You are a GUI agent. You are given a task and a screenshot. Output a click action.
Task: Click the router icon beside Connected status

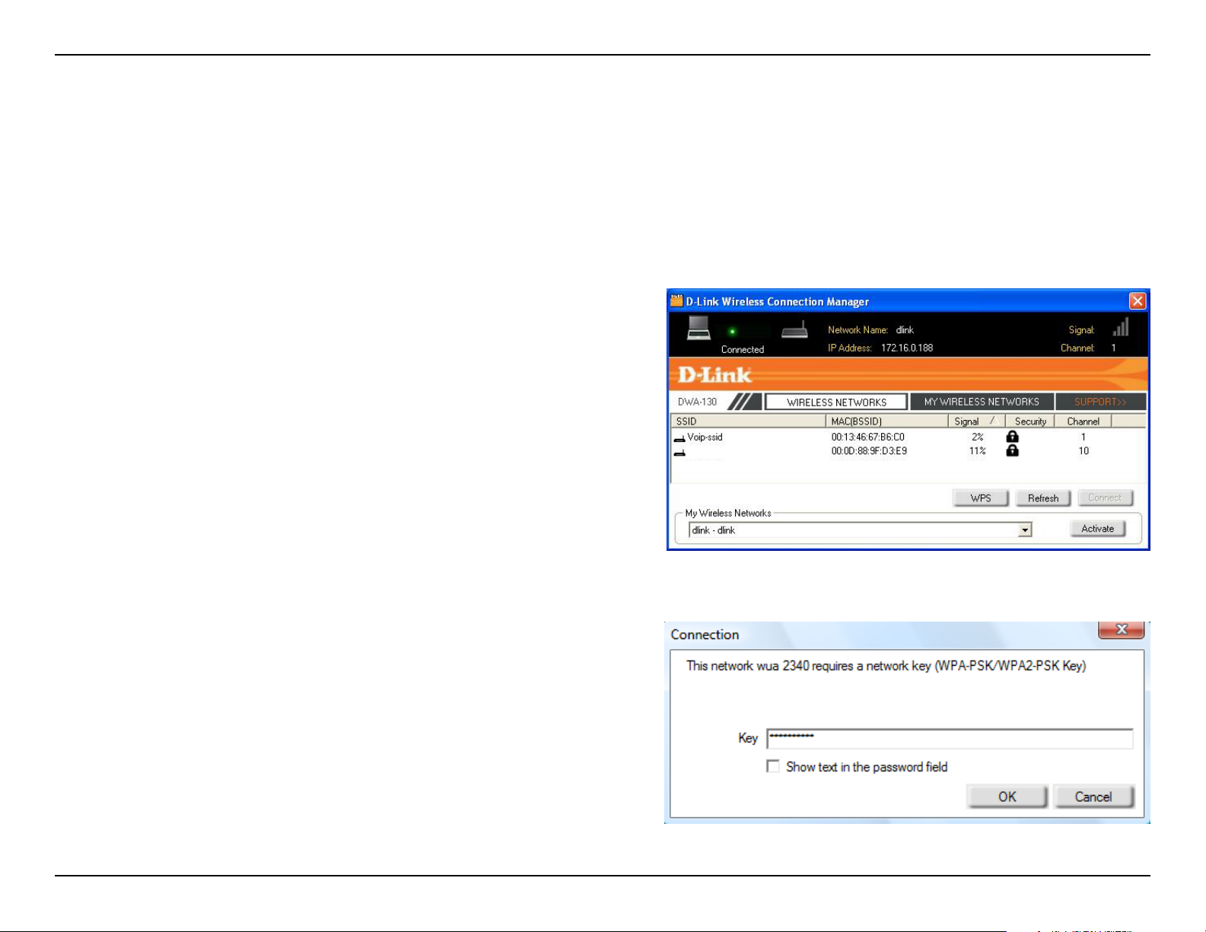(x=794, y=330)
